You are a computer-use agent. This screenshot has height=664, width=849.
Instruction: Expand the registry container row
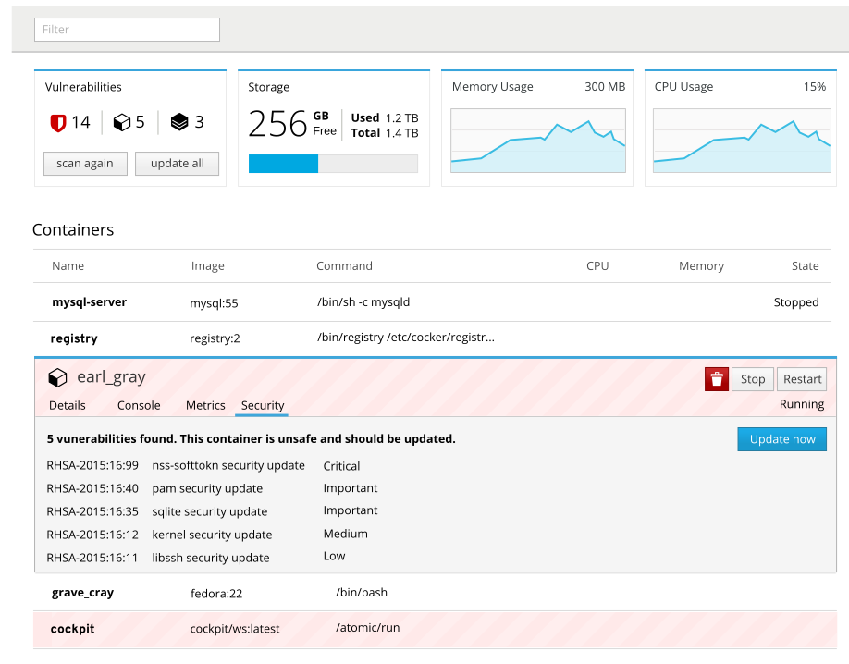[75, 338]
